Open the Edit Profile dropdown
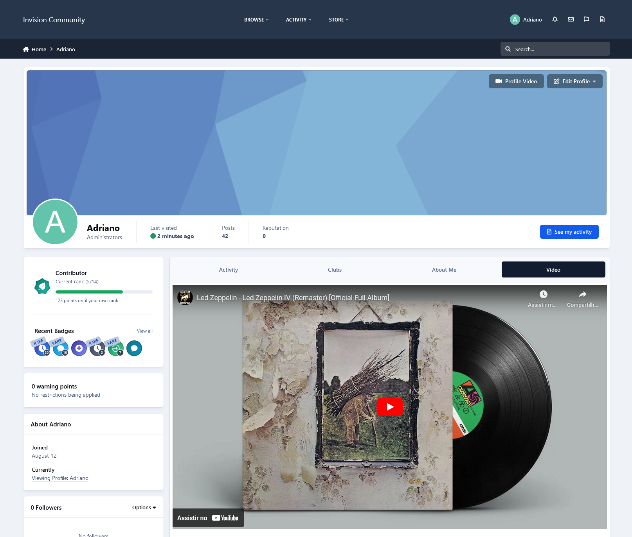The width and height of the screenshot is (632, 537). tap(574, 81)
